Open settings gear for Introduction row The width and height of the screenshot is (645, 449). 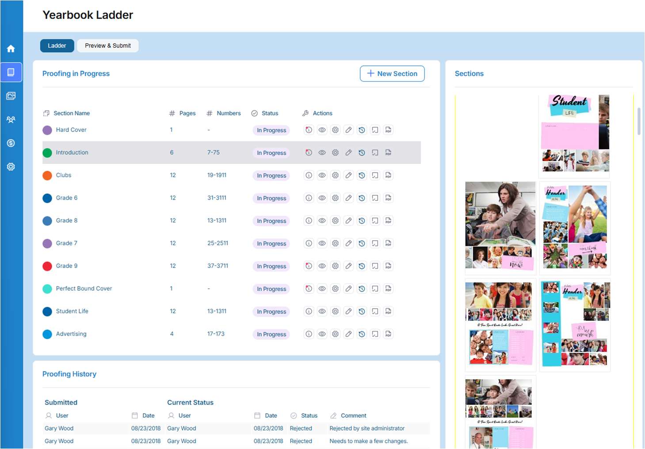click(x=336, y=152)
